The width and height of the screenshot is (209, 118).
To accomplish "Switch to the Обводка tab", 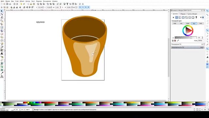I will pos(183,14).
